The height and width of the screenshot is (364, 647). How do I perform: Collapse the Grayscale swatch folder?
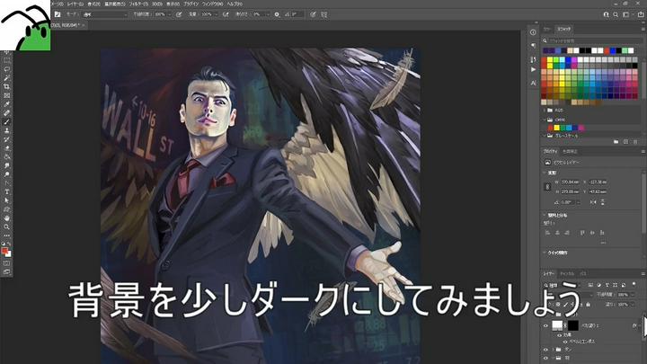[x=545, y=136]
